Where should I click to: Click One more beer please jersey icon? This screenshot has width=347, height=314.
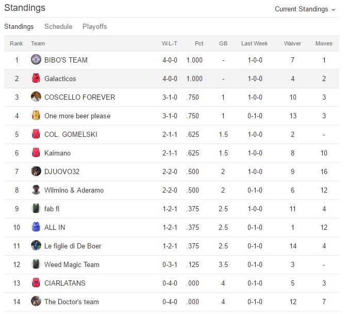click(x=36, y=116)
